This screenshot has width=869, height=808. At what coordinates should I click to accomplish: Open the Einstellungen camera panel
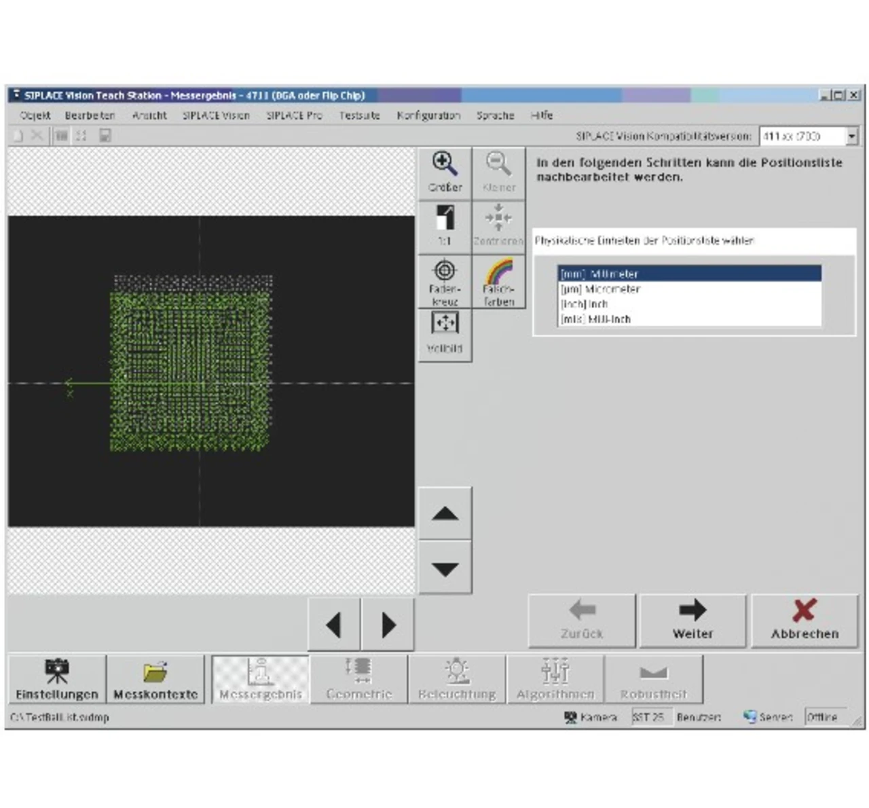tap(57, 679)
